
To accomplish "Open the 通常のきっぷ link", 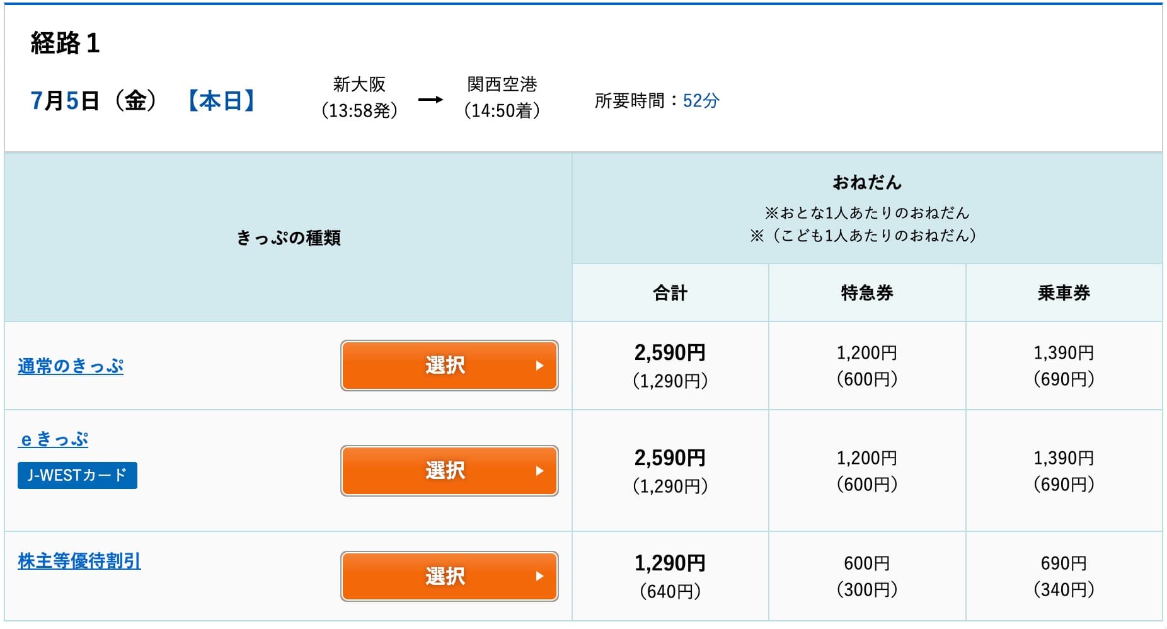I will coord(71,366).
